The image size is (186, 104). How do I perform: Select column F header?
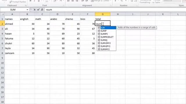tap(87, 14)
